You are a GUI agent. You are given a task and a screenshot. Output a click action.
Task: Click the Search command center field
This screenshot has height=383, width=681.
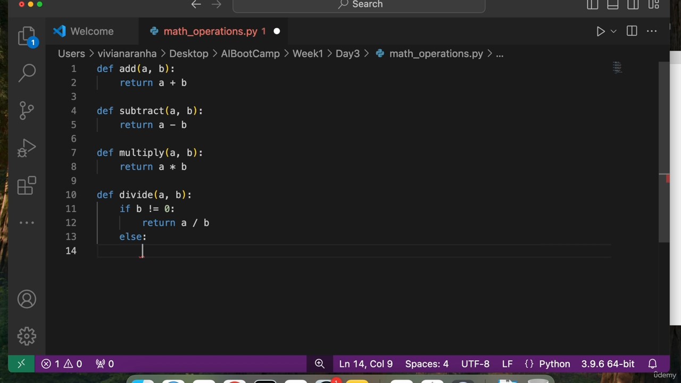click(359, 5)
